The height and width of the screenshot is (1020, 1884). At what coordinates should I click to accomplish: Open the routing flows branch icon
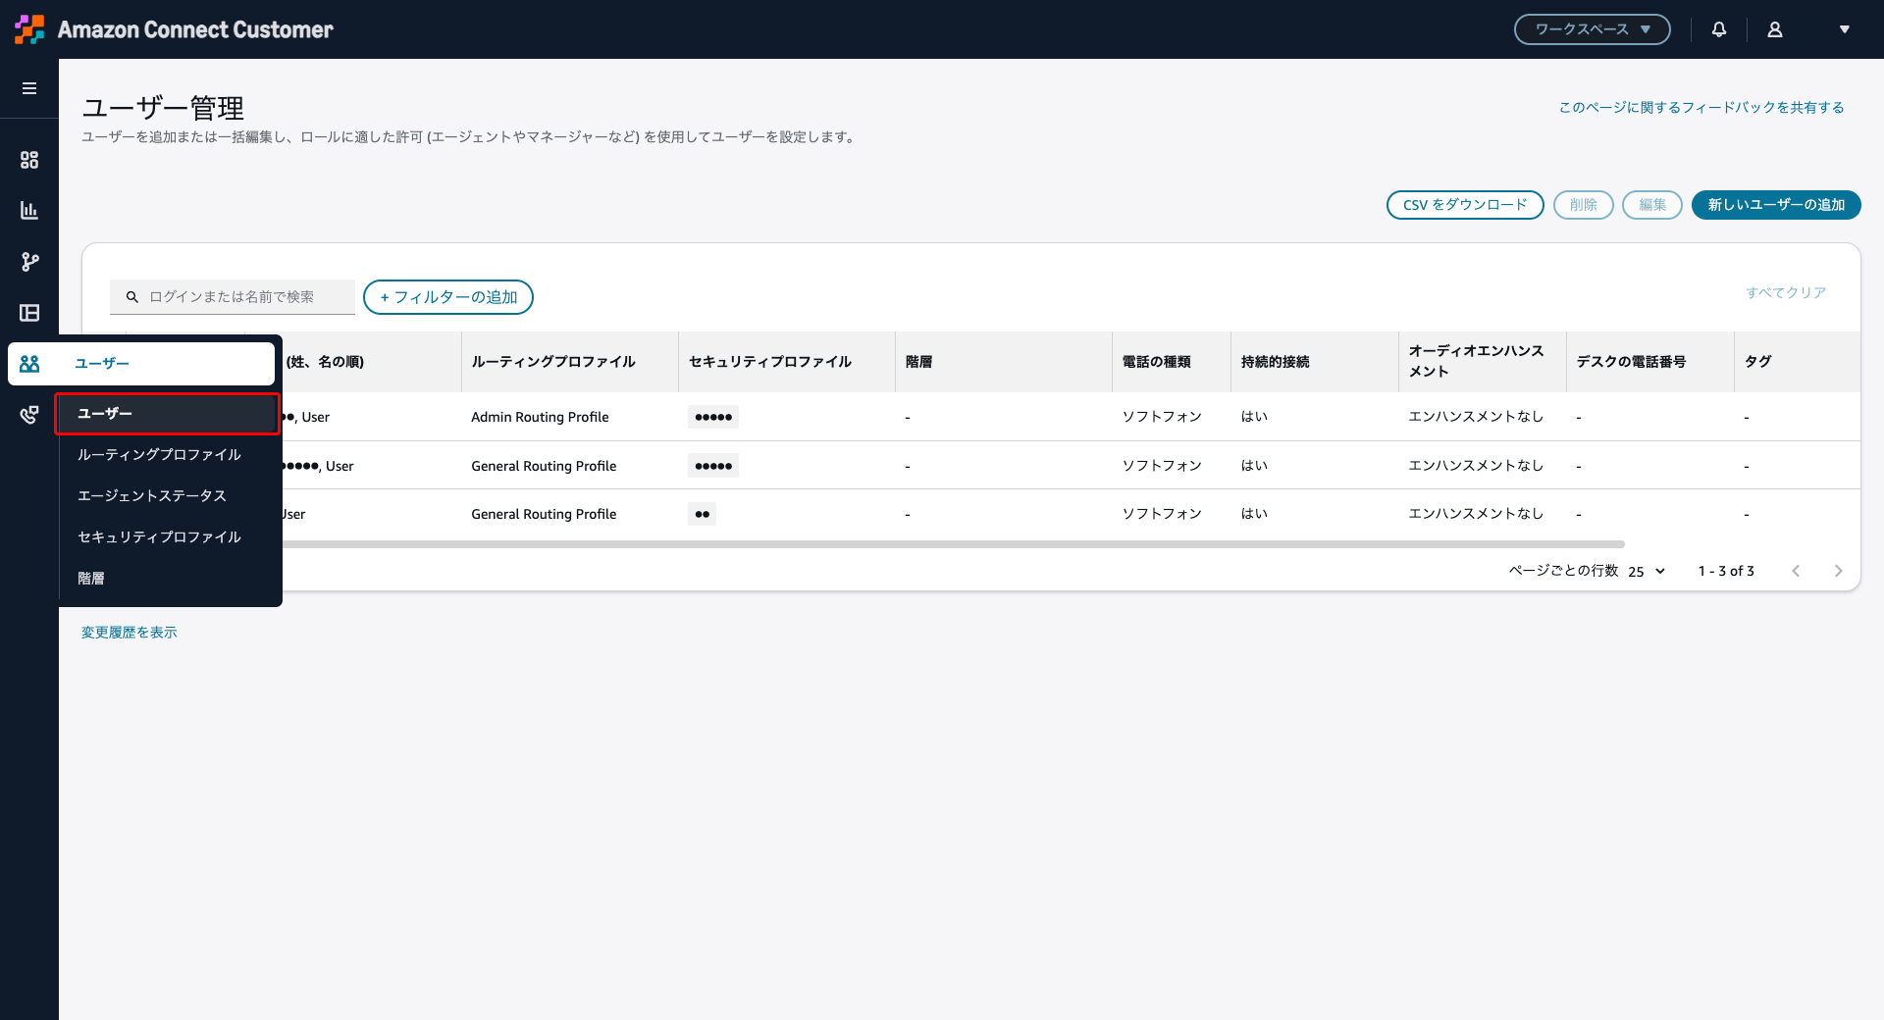29,262
